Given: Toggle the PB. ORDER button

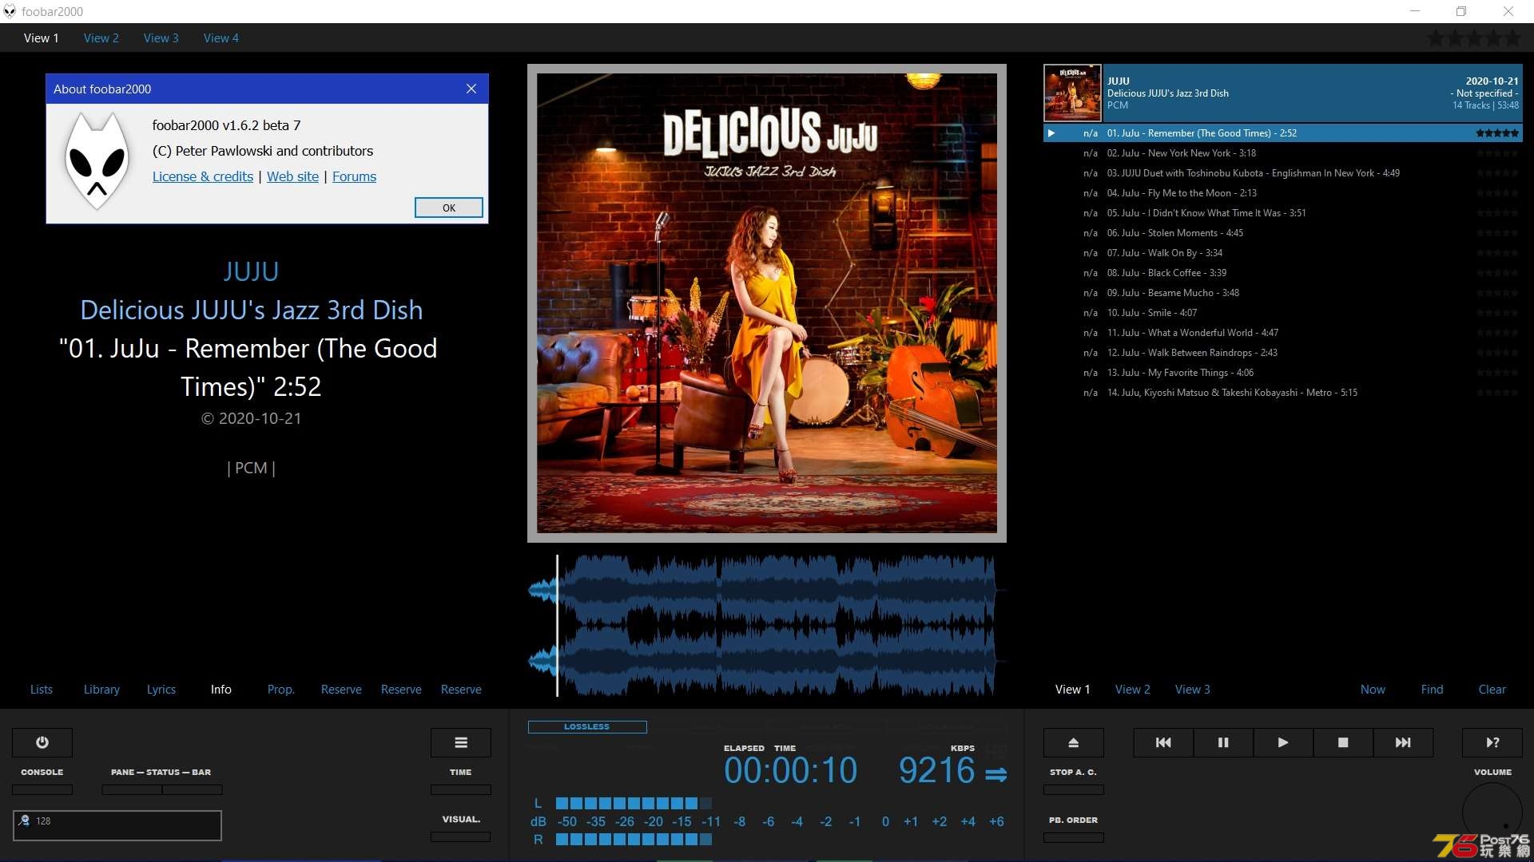Looking at the screenshot, I should (x=1074, y=837).
